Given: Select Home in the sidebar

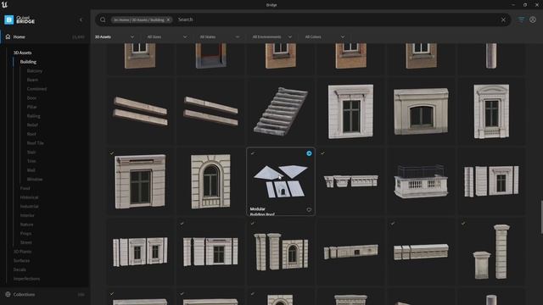Looking at the screenshot, I should [19, 36].
